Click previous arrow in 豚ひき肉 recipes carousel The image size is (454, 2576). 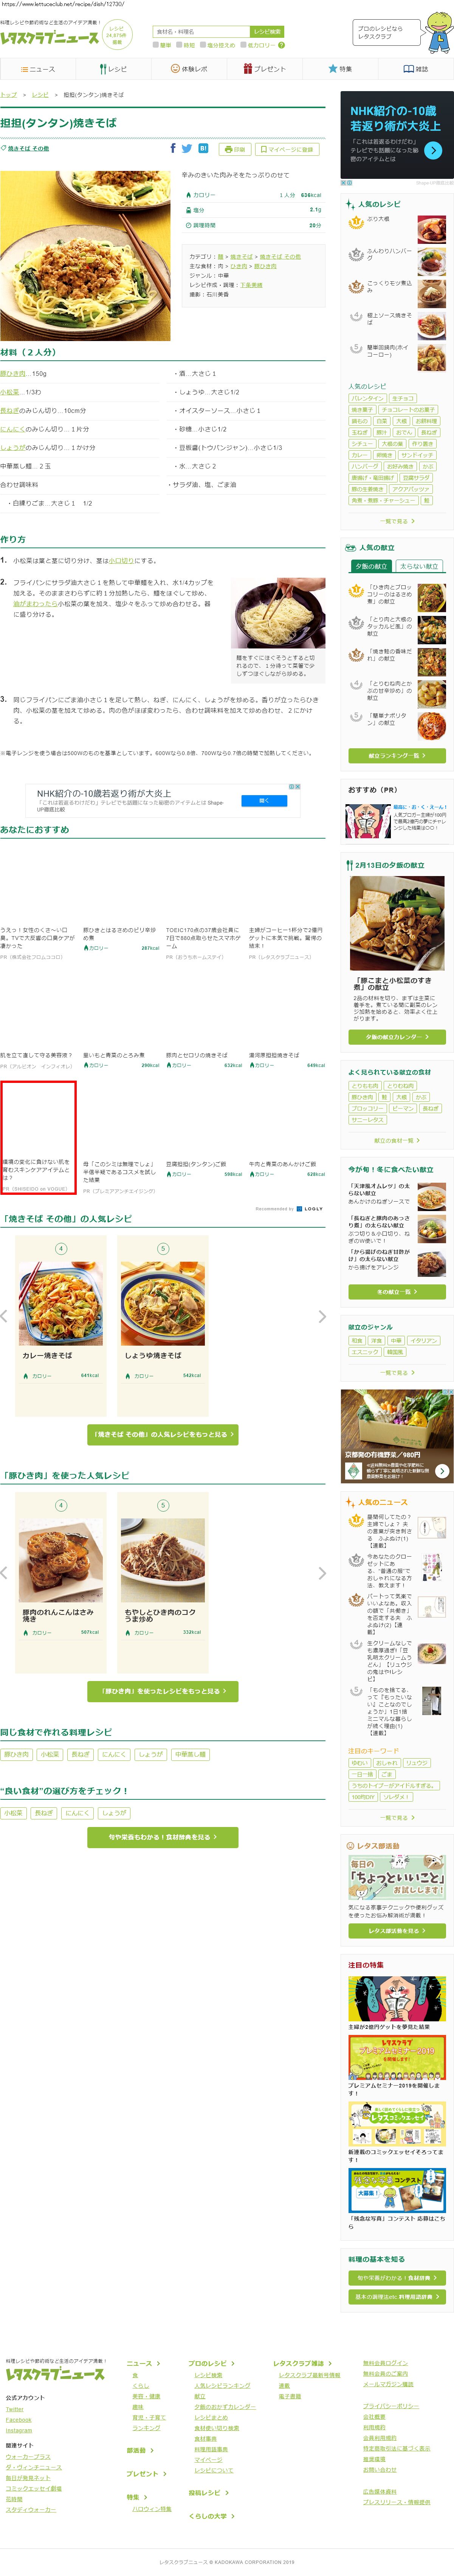5,1572
